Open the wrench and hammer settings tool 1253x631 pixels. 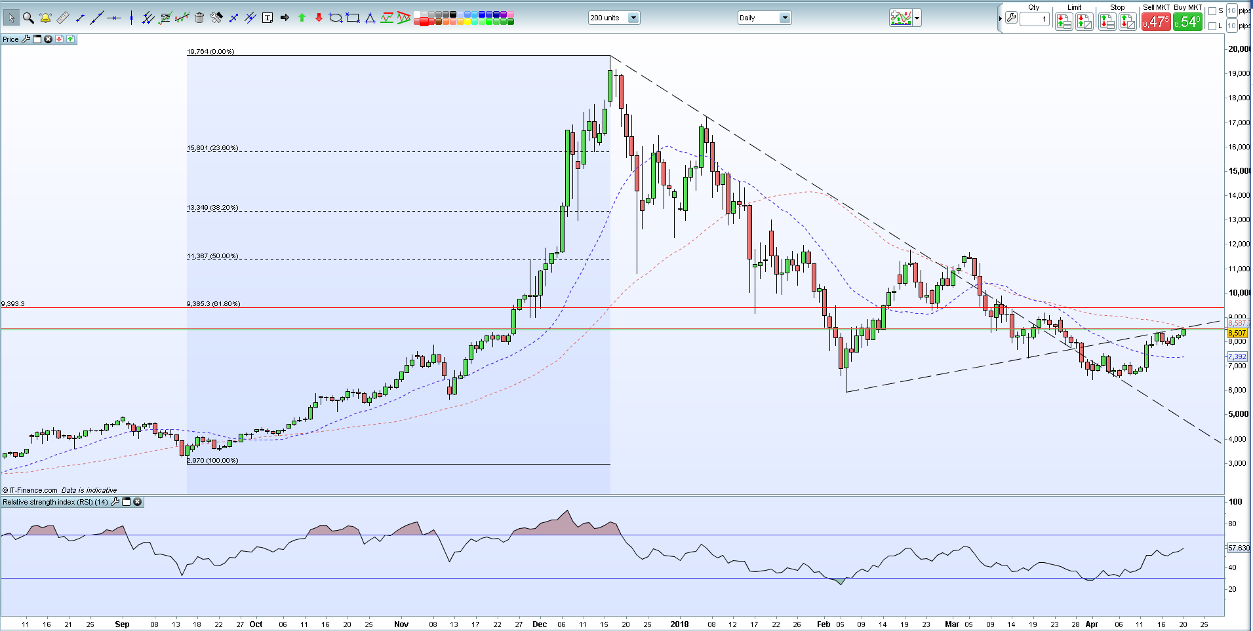(216, 18)
